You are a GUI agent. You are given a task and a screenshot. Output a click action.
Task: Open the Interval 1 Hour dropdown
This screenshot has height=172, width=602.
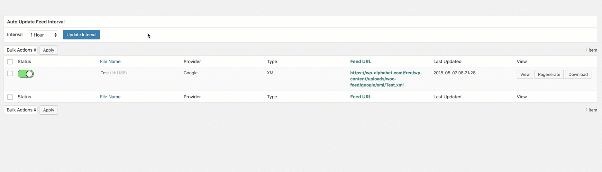[43, 35]
